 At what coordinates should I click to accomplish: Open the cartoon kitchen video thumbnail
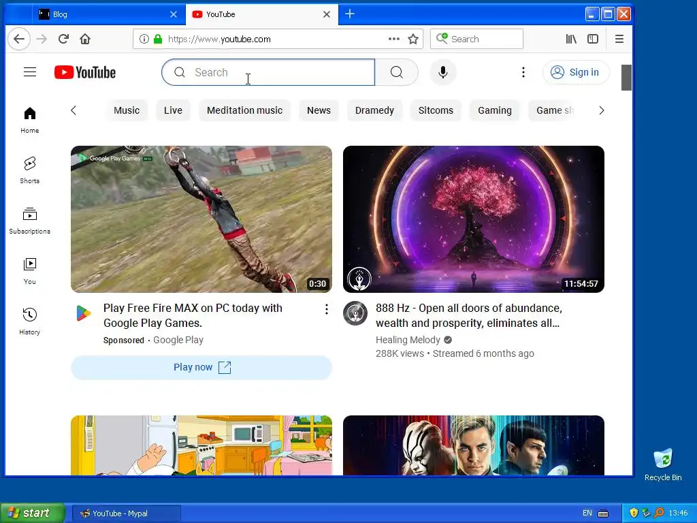coord(201,445)
